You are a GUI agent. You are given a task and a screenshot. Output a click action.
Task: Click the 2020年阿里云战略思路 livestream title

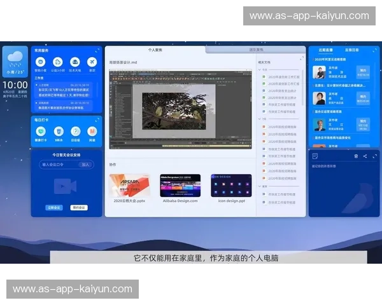tap(330, 59)
